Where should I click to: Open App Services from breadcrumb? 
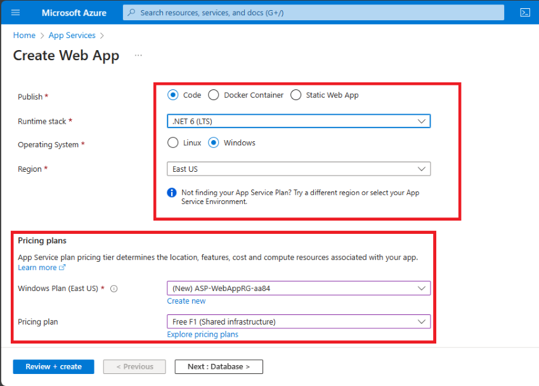(72, 35)
